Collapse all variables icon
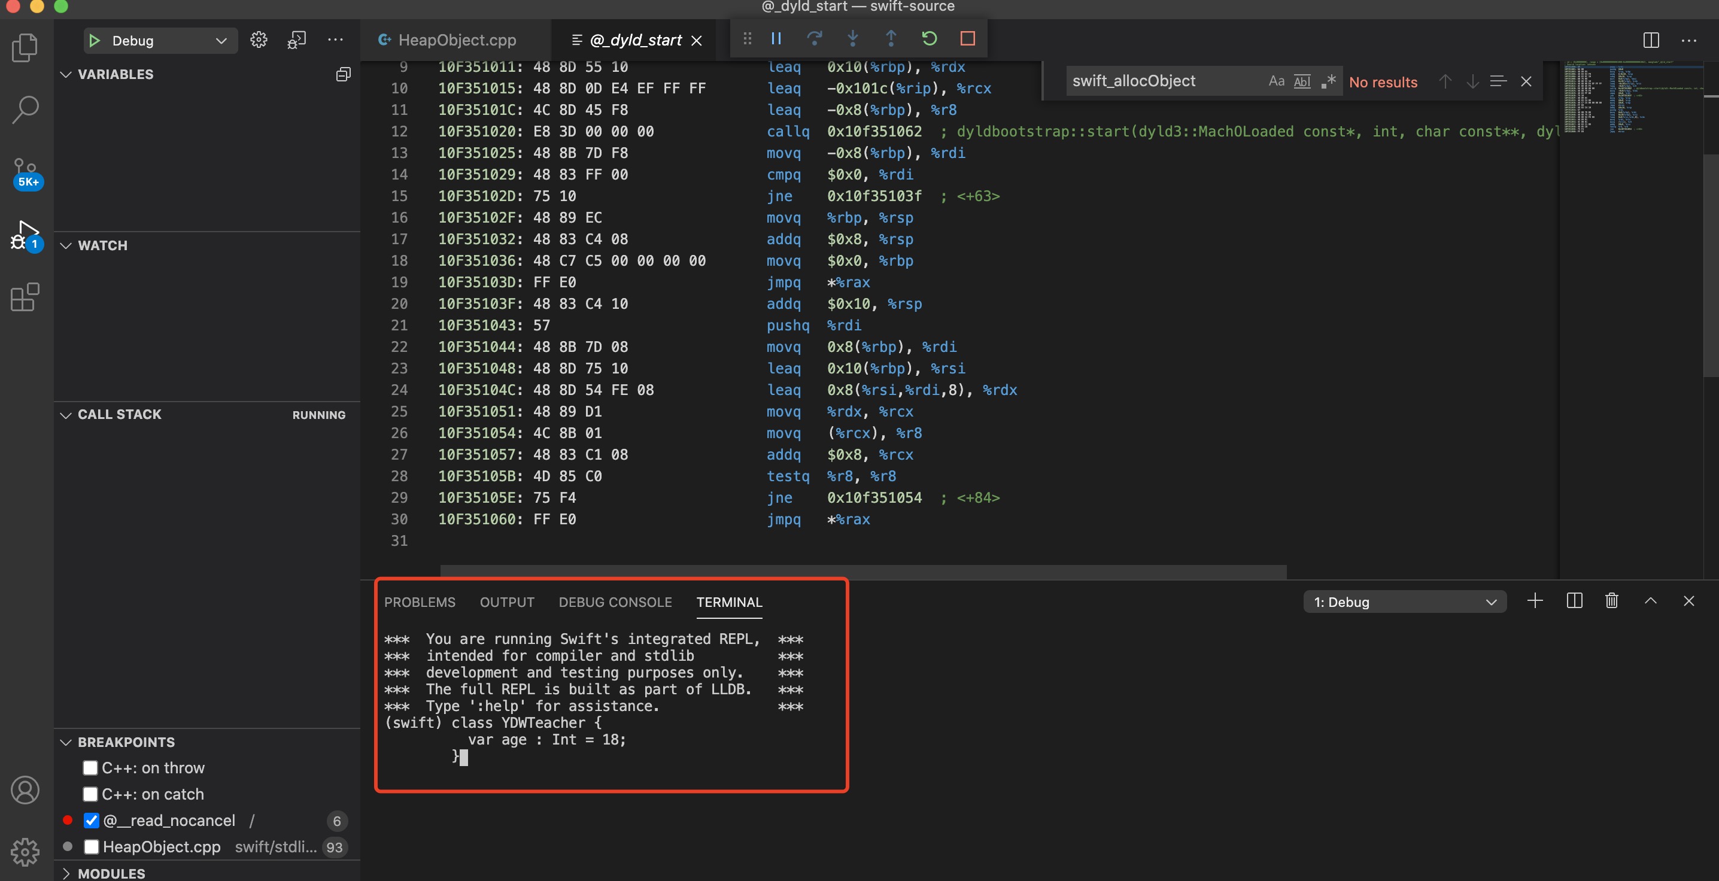 coord(343,74)
